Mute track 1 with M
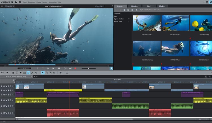 4,86
